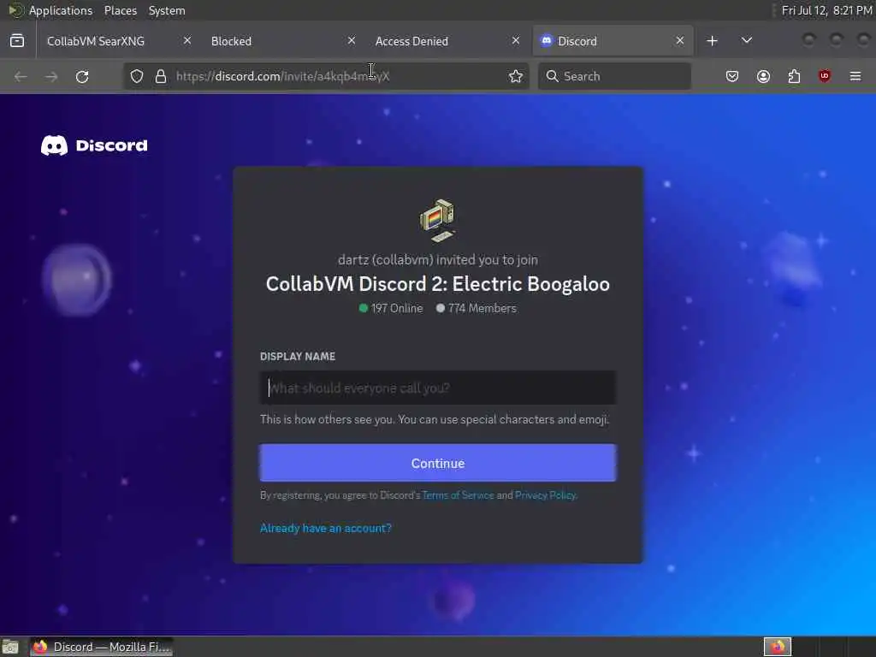Viewport: 876px width, 657px height.
Task: Open the Pocket save icon
Action: pyautogui.click(x=732, y=76)
